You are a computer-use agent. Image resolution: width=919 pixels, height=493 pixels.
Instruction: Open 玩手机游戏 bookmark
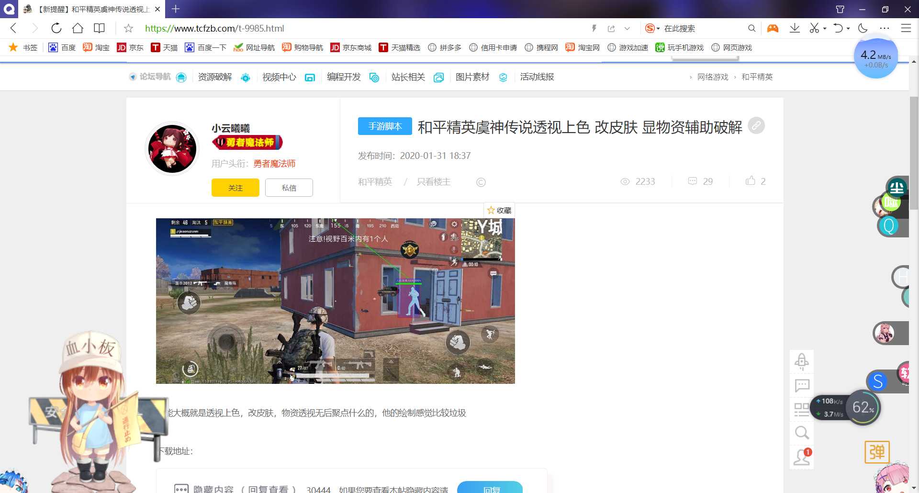point(680,47)
